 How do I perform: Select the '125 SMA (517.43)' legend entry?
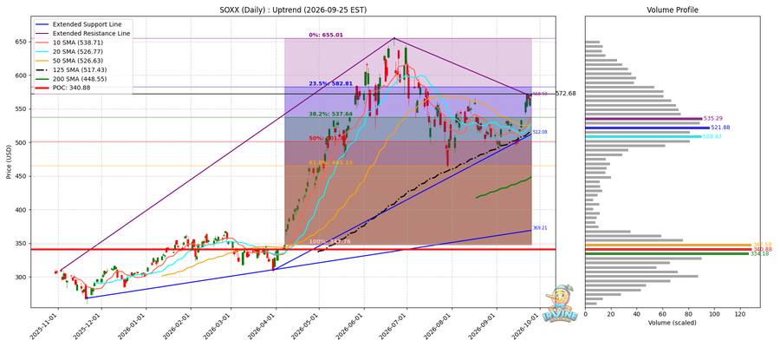(79, 69)
